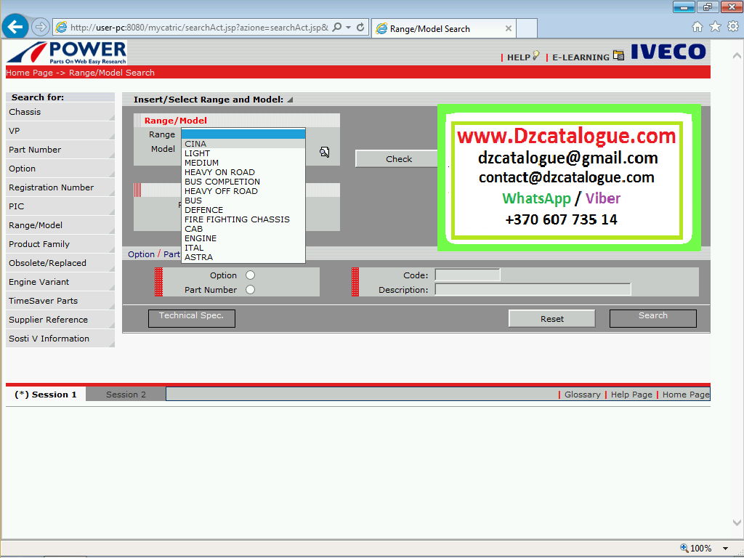744x558 pixels.
Task: Click the zoom level magnifier icon
Action: (x=684, y=548)
